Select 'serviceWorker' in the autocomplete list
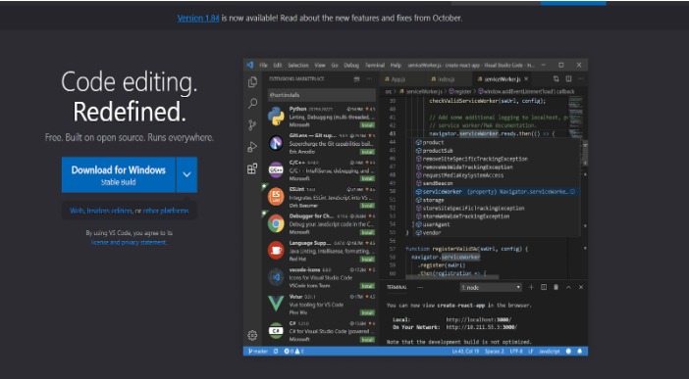The height and width of the screenshot is (379, 689). coord(497,192)
